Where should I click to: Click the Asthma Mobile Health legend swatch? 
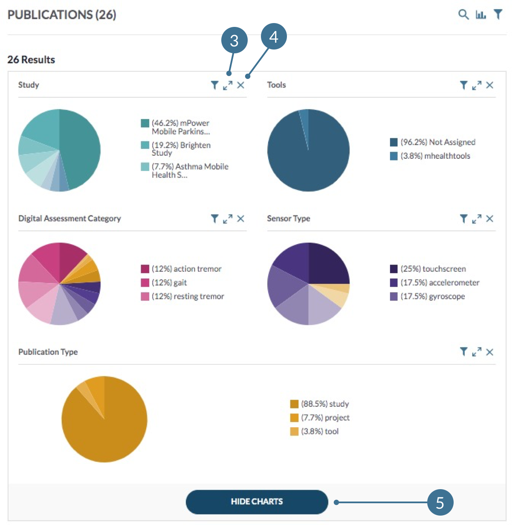(x=145, y=166)
